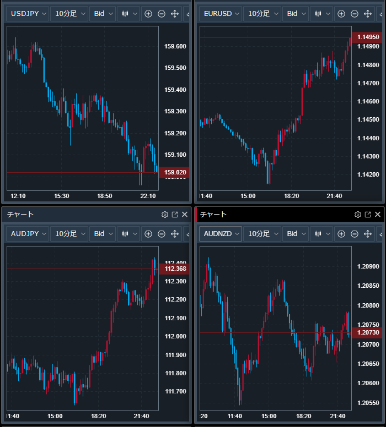Click the AUDNZD candlestick chart area
The height and width of the screenshot is (427, 386).
276,329
